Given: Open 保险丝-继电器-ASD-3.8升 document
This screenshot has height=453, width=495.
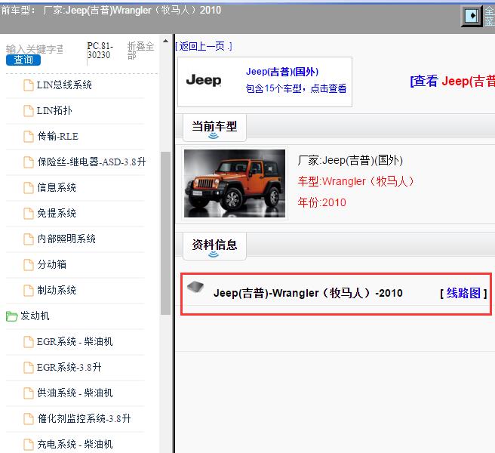Looking at the screenshot, I should (91, 162).
